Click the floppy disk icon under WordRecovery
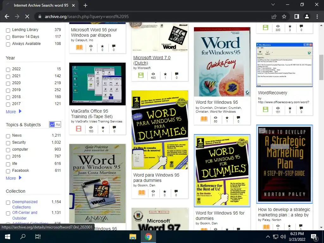 (265, 109)
